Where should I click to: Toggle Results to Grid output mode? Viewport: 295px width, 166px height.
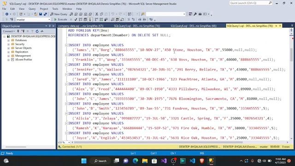pos(117,19)
